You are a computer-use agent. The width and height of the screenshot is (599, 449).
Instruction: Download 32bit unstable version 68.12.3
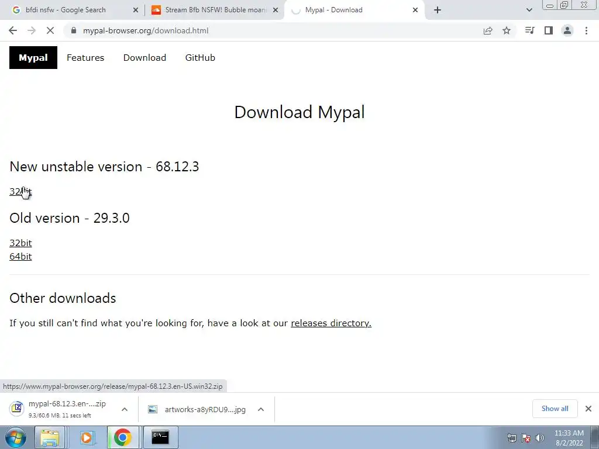[x=20, y=192]
